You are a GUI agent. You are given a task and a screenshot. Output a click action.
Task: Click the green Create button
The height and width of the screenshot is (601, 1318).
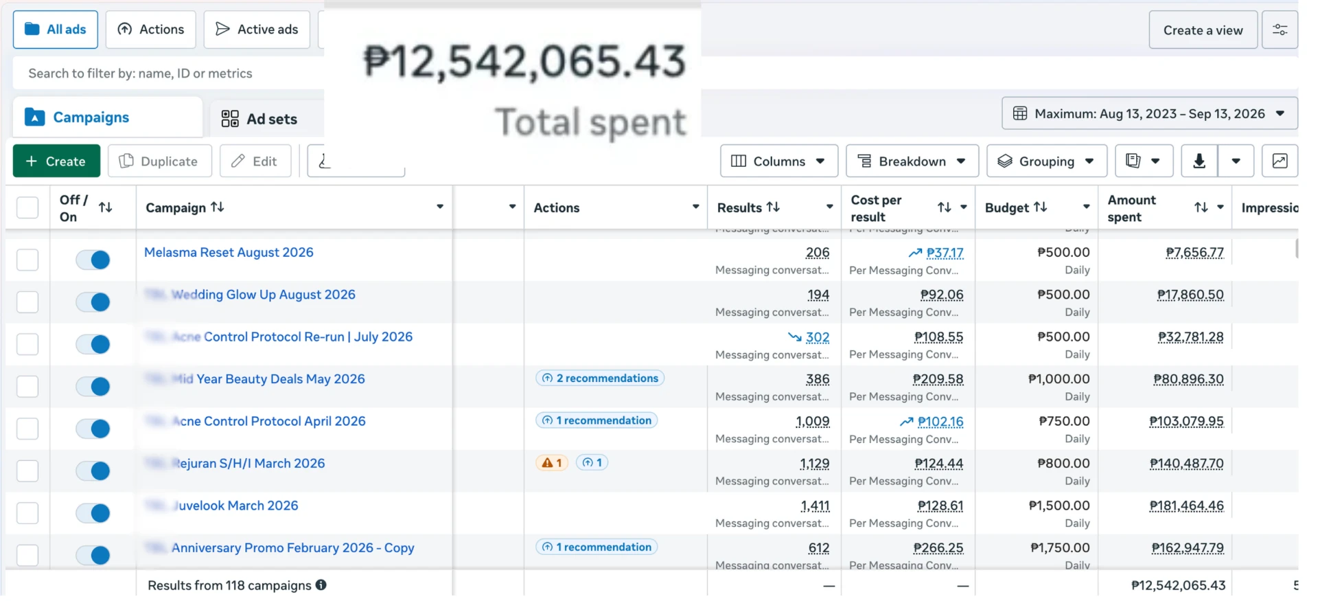[x=56, y=161]
